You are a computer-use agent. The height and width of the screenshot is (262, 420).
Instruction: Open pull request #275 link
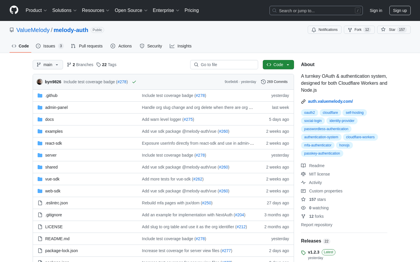click(188, 119)
